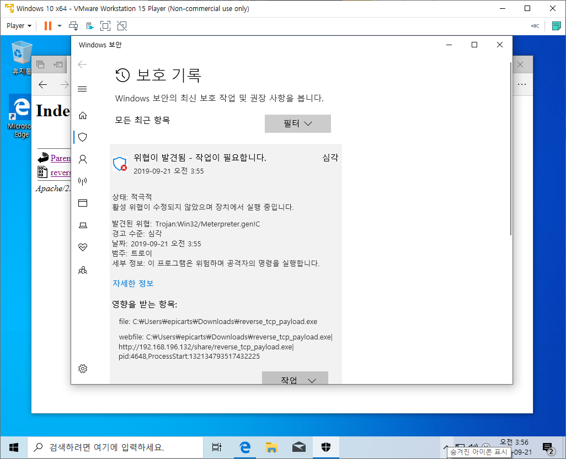Expand the 필터 dropdown

click(298, 123)
